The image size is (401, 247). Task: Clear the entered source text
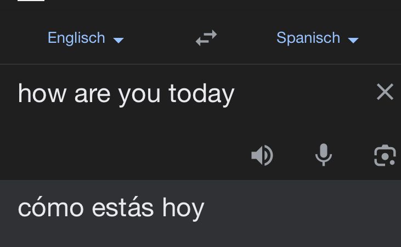tap(385, 92)
